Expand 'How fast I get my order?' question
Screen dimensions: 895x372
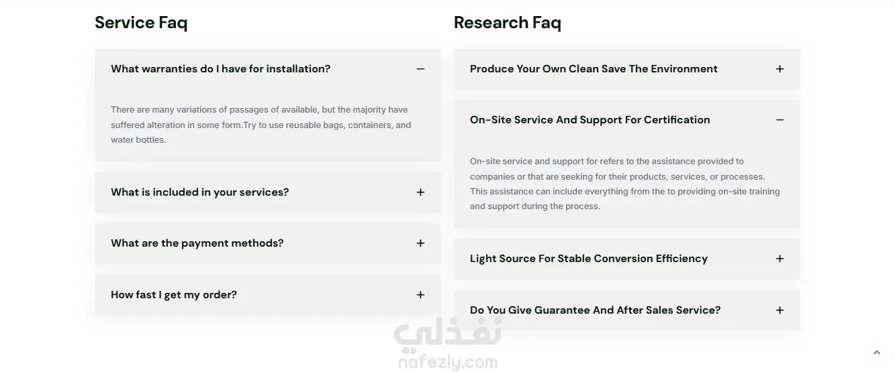click(x=174, y=295)
